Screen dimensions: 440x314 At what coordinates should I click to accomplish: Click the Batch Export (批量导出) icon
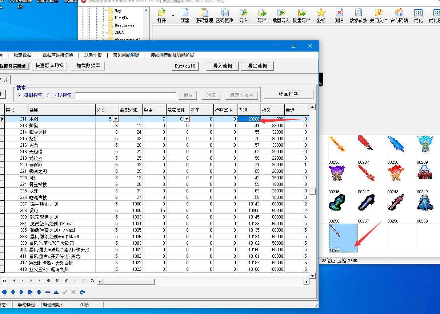pos(301,16)
